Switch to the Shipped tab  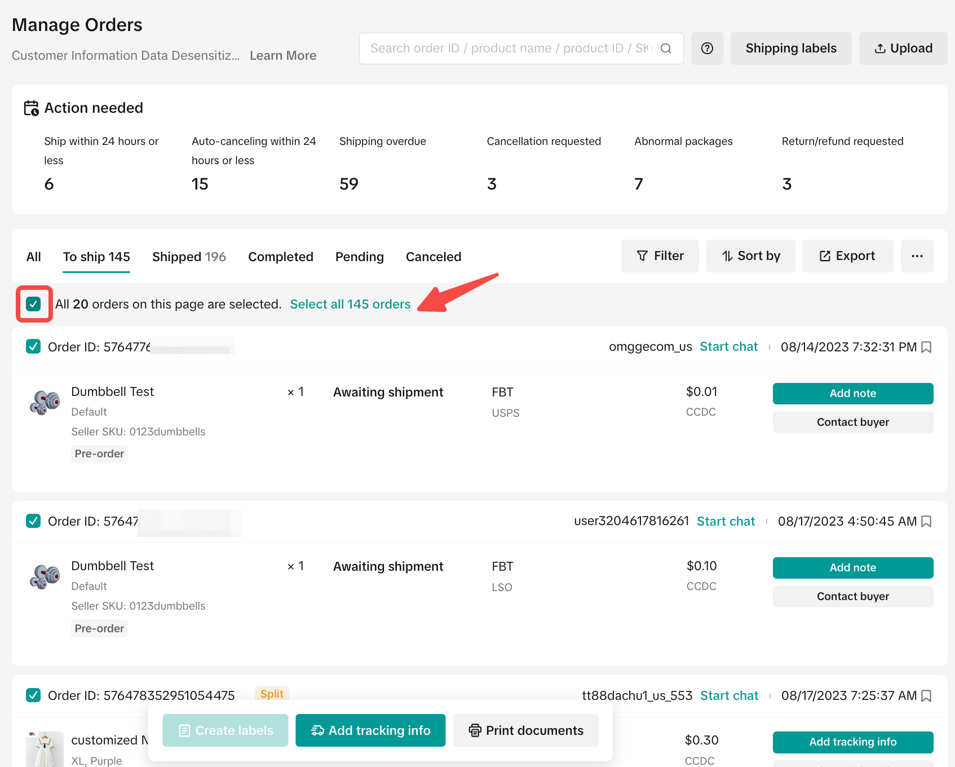pos(189,257)
